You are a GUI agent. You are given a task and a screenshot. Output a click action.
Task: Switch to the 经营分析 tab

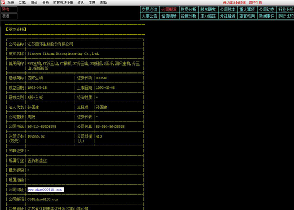[x=189, y=16]
